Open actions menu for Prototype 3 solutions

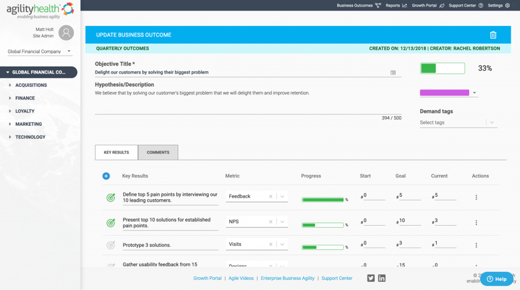[476, 245]
